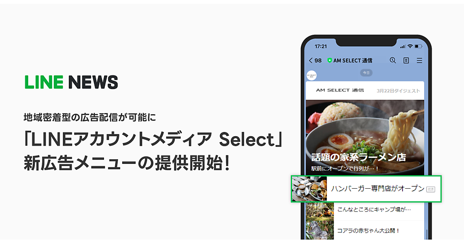This screenshot has height=243, width=464.
Task: Click the small ad label badge
Action: coord(430,189)
